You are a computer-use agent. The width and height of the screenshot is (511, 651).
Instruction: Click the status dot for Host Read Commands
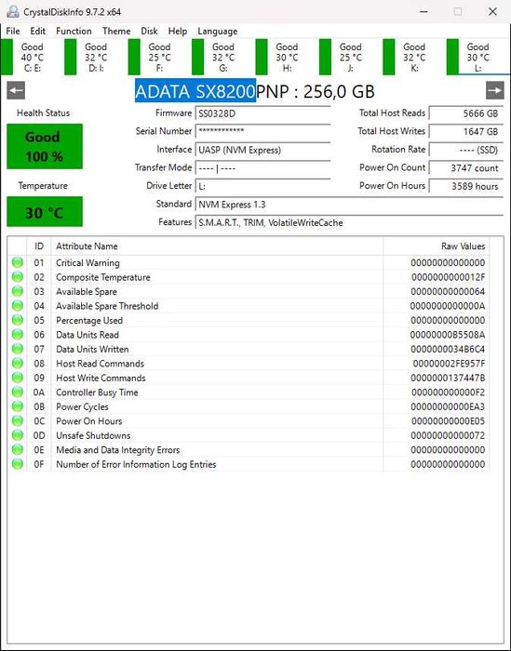tap(18, 364)
